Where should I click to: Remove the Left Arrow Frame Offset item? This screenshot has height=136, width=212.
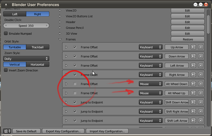pos(200,66)
